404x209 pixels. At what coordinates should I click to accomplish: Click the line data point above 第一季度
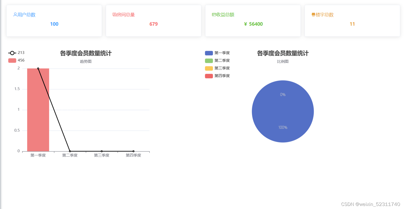(38, 68)
